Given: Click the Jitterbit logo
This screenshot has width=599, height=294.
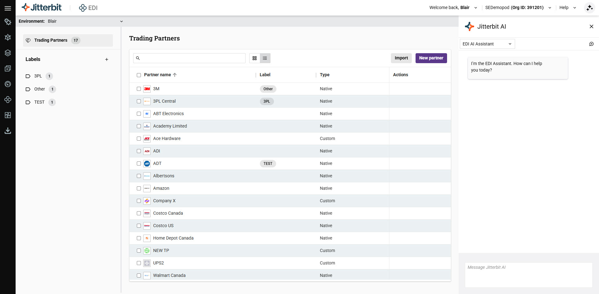Looking at the screenshot, I should (x=41, y=7).
